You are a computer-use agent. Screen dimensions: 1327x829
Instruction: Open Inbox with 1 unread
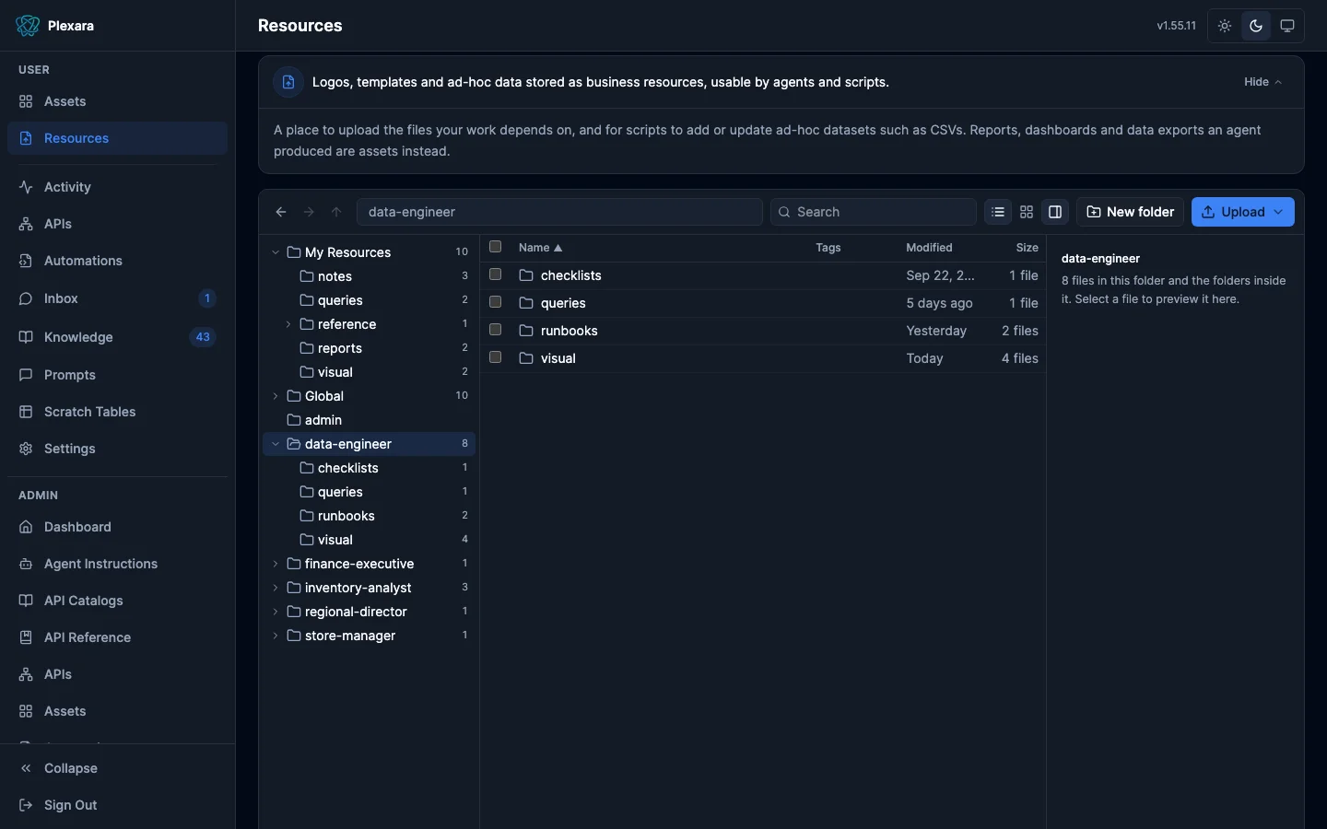117,298
